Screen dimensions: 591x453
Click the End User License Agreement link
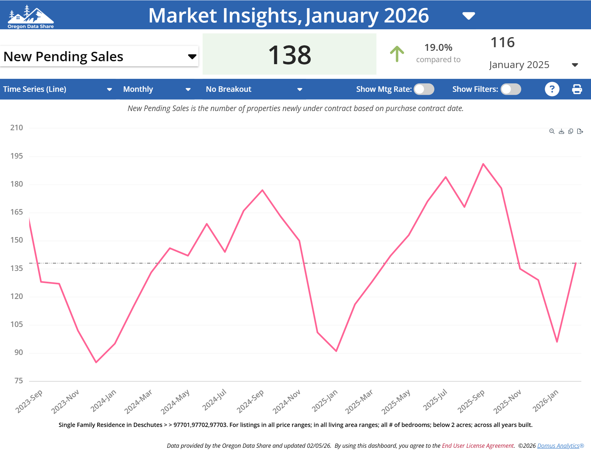(478, 446)
